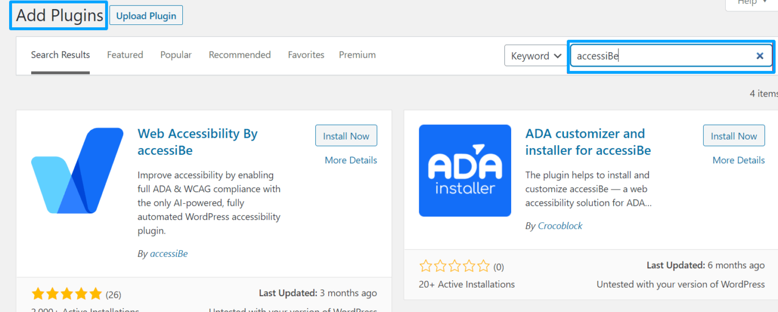This screenshot has height=312, width=778.
Task: Open the Web Accessibility By accessiBe title link
Action: [x=198, y=142]
